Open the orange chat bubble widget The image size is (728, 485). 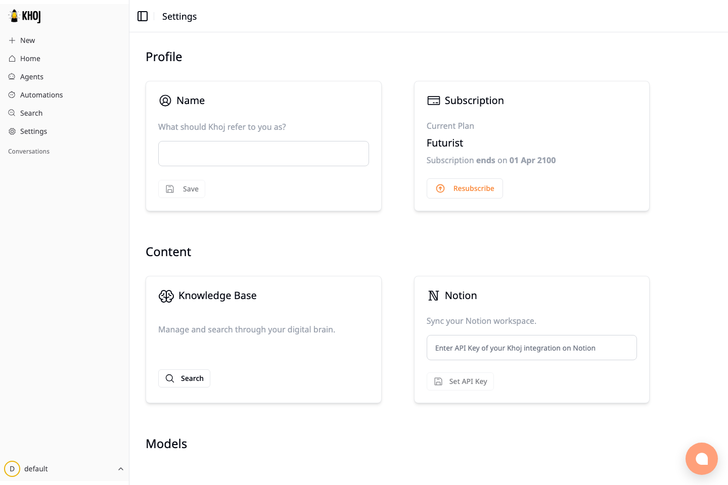pyautogui.click(x=701, y=459)
